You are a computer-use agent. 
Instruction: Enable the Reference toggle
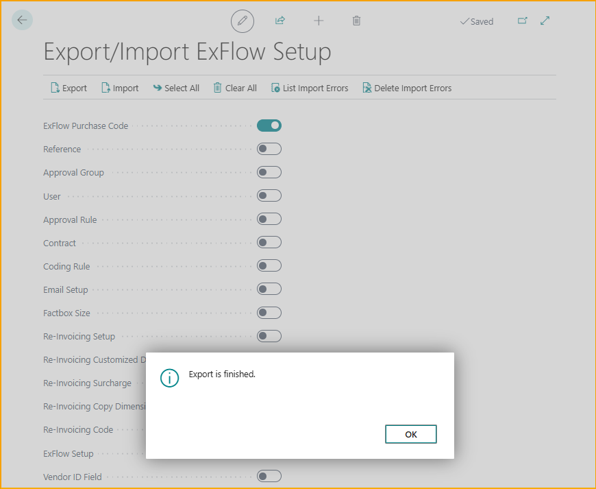tap(269, 149)
